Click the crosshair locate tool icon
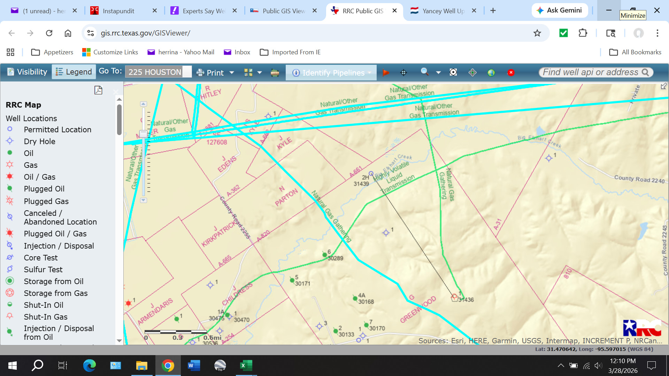 403,72
